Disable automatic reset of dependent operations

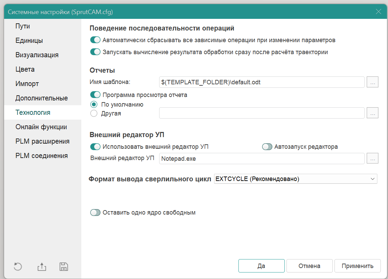pos(95,40)
